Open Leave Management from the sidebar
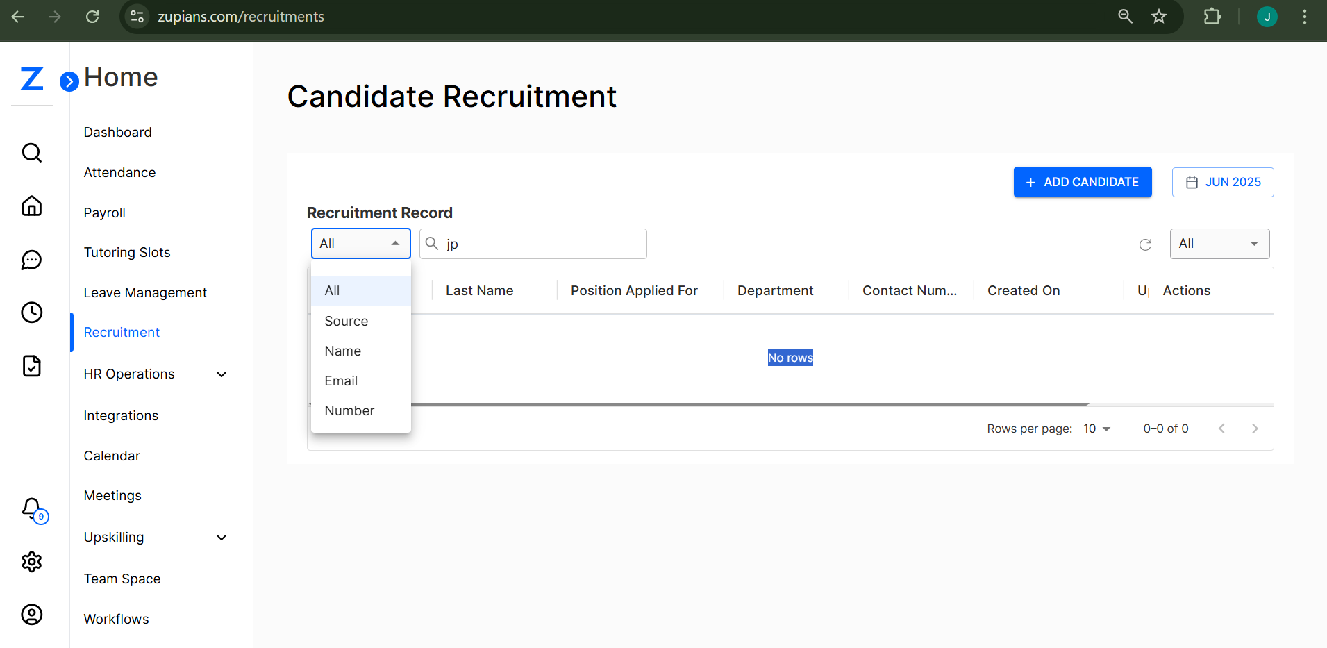Image resolution: width=1327 pixels, height=648 pixels. point(145,292)
